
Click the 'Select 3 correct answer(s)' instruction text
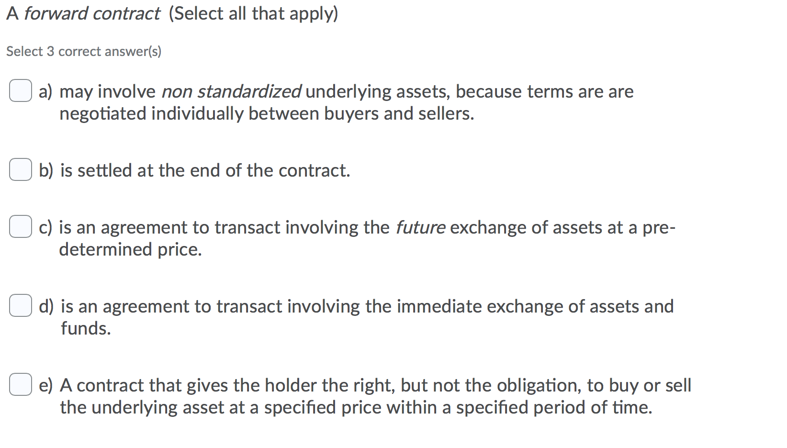click(x=83, y=51)
